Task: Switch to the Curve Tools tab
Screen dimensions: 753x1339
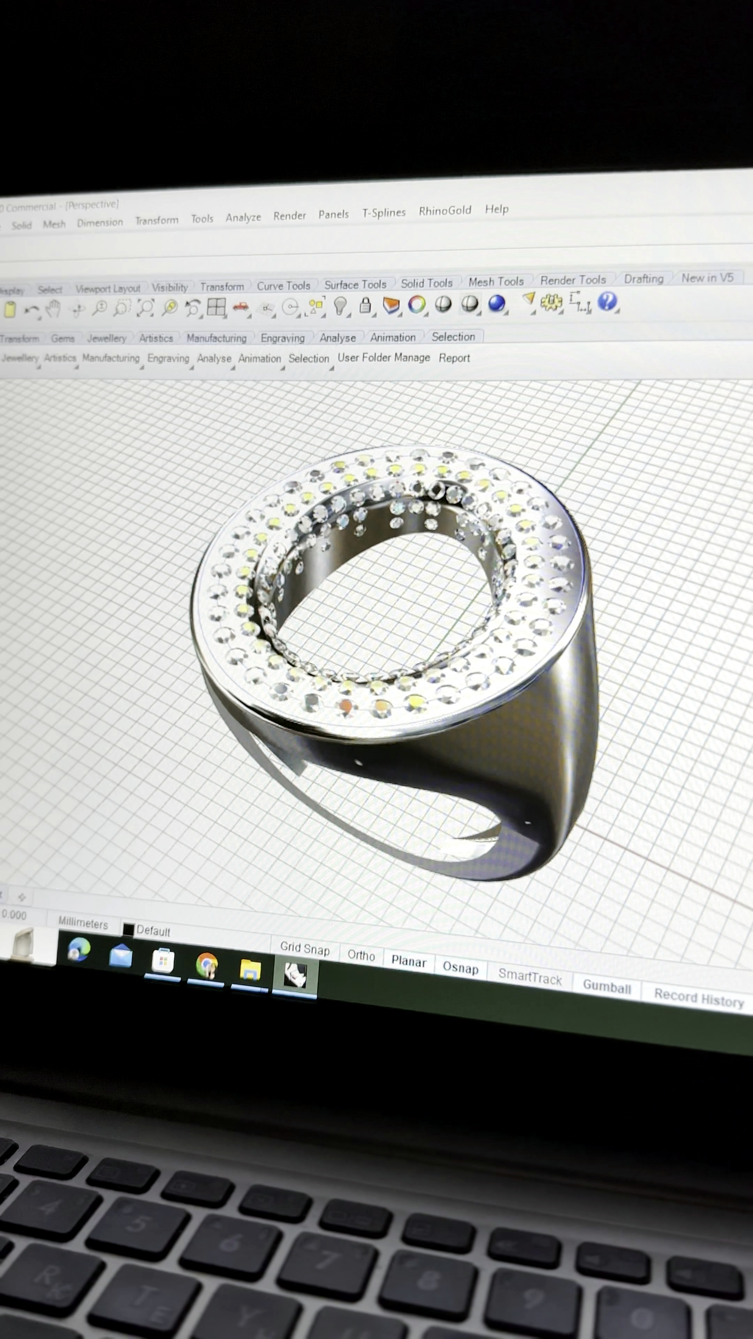Action: coord(283,286)
